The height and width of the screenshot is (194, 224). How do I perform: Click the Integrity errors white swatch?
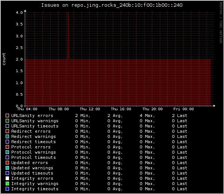pyautogui.click(x=7, y=178)
